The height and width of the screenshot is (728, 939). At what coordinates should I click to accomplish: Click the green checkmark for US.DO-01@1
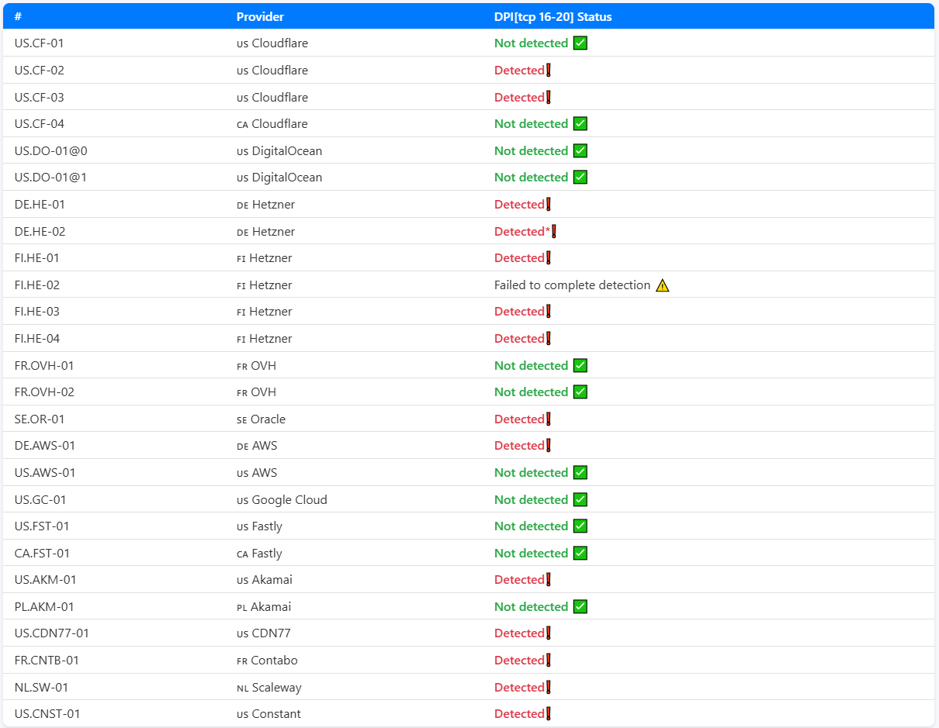click(580, 178)
